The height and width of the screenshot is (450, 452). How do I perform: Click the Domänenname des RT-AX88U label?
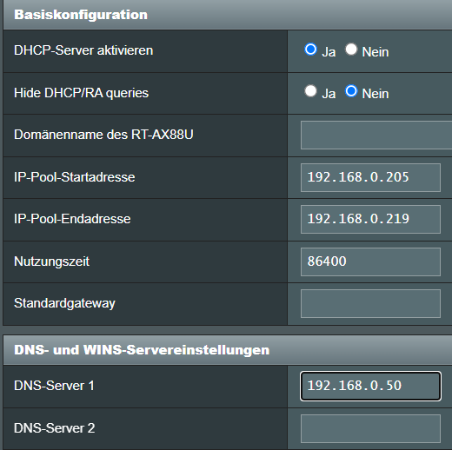(x=103, y=135)
